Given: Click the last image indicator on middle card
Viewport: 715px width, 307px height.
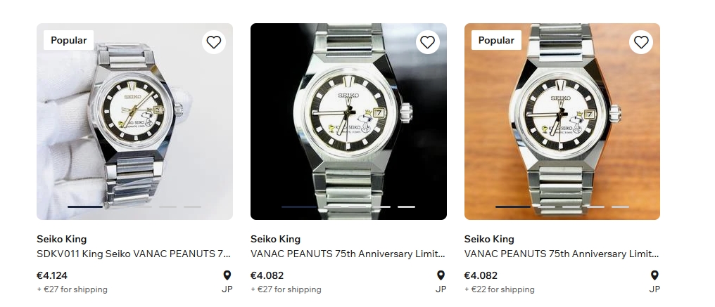Looking at the screenshot, I should tap(406, 207).
